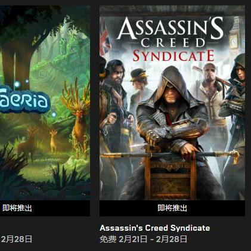Click the Faeria logo on the cover
The width and height of the screenshot is (251, 251).
(24, 100)
